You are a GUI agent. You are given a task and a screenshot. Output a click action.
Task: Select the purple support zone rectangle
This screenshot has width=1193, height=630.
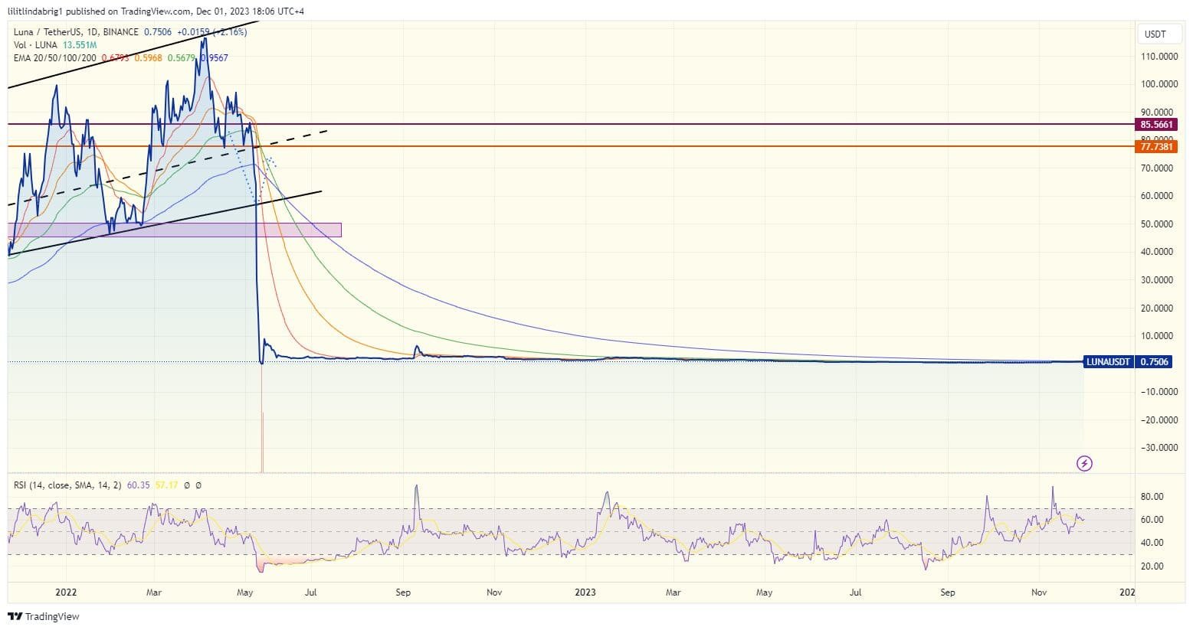click(174, 230)
